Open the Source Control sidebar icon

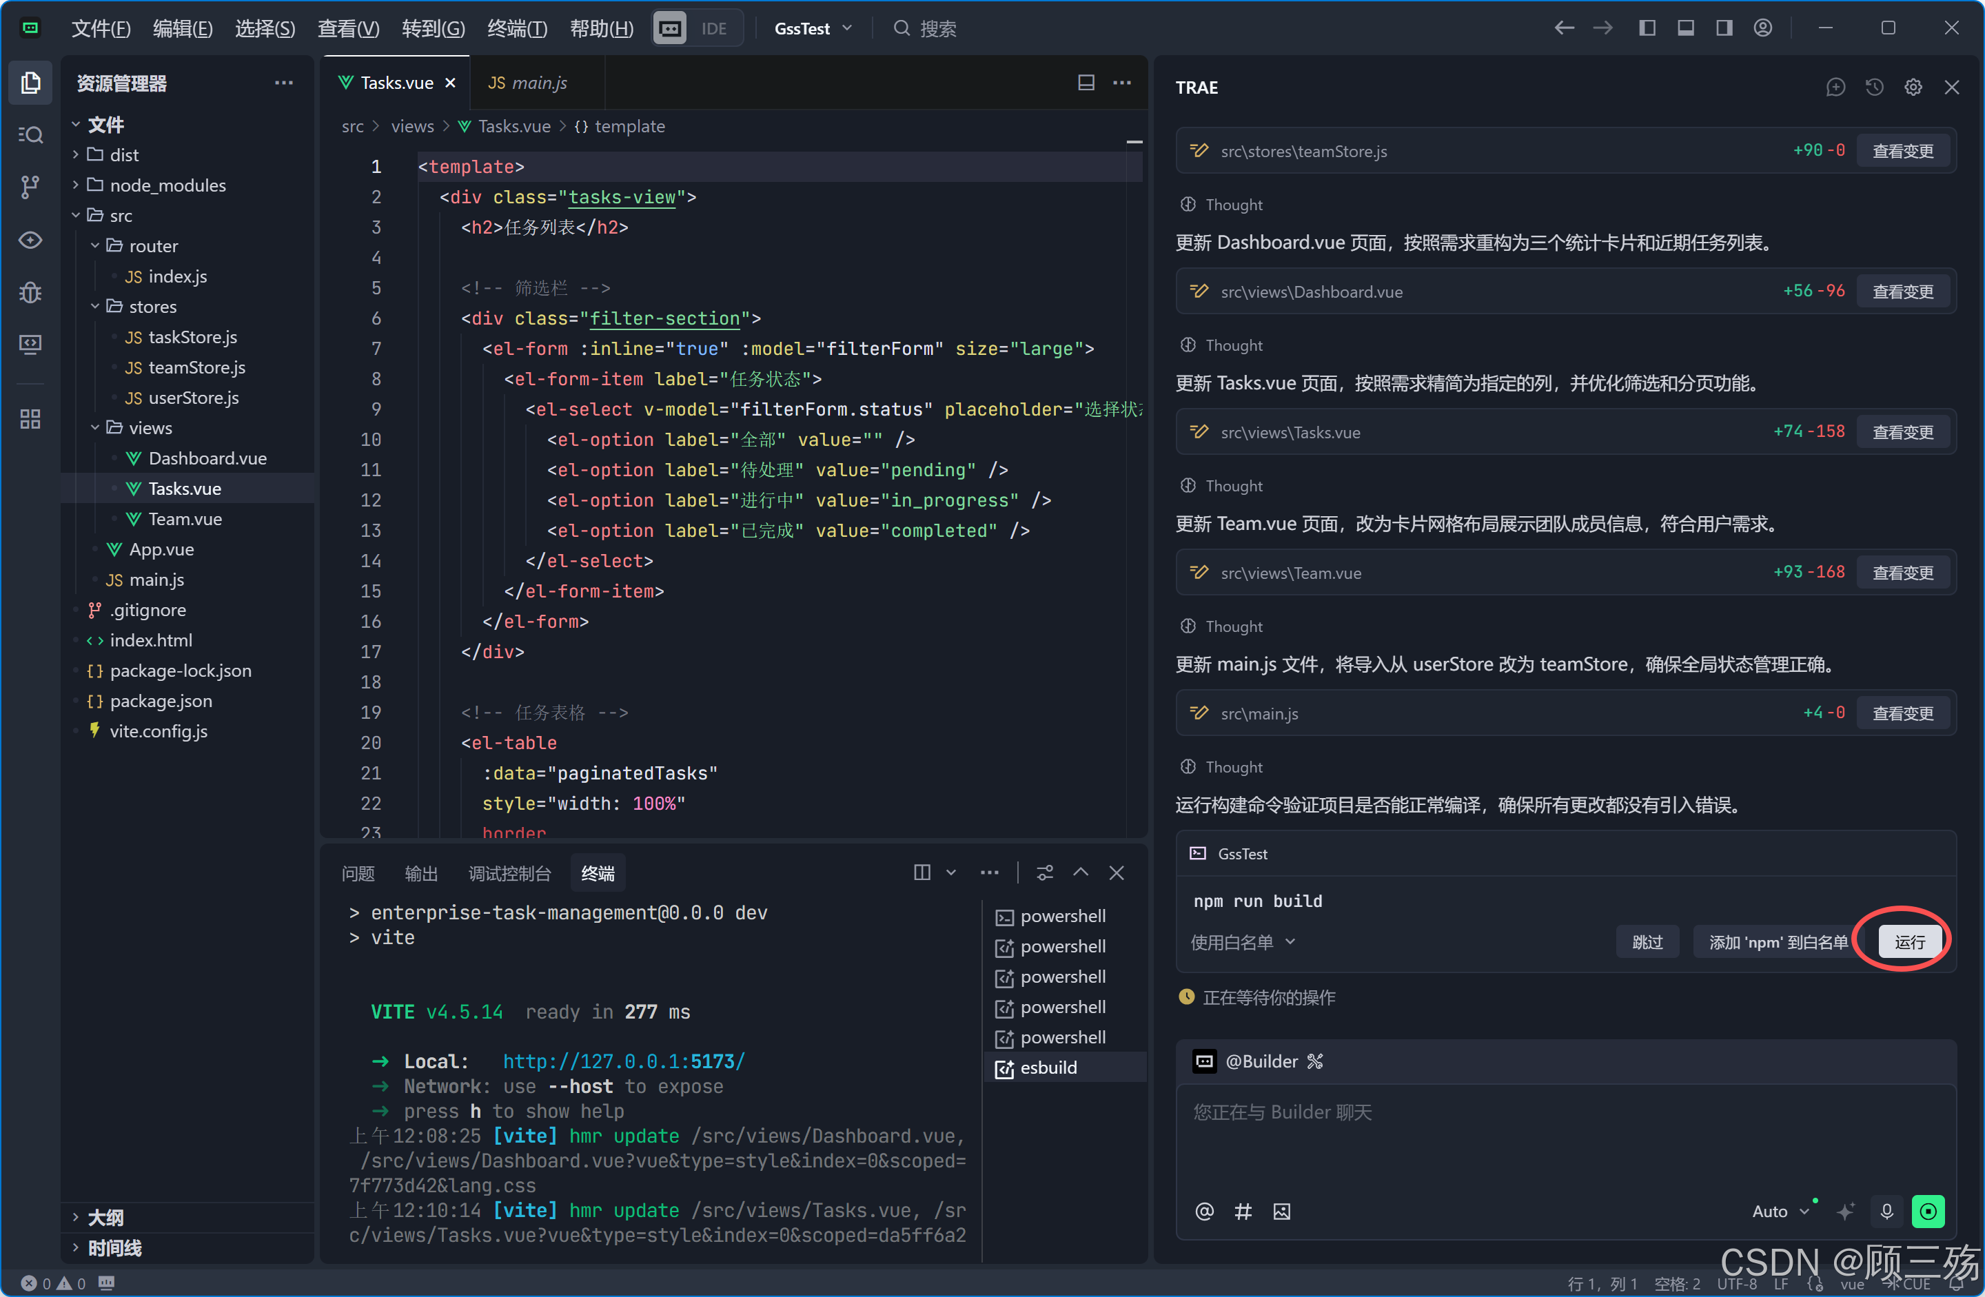(x=30, y=187)
